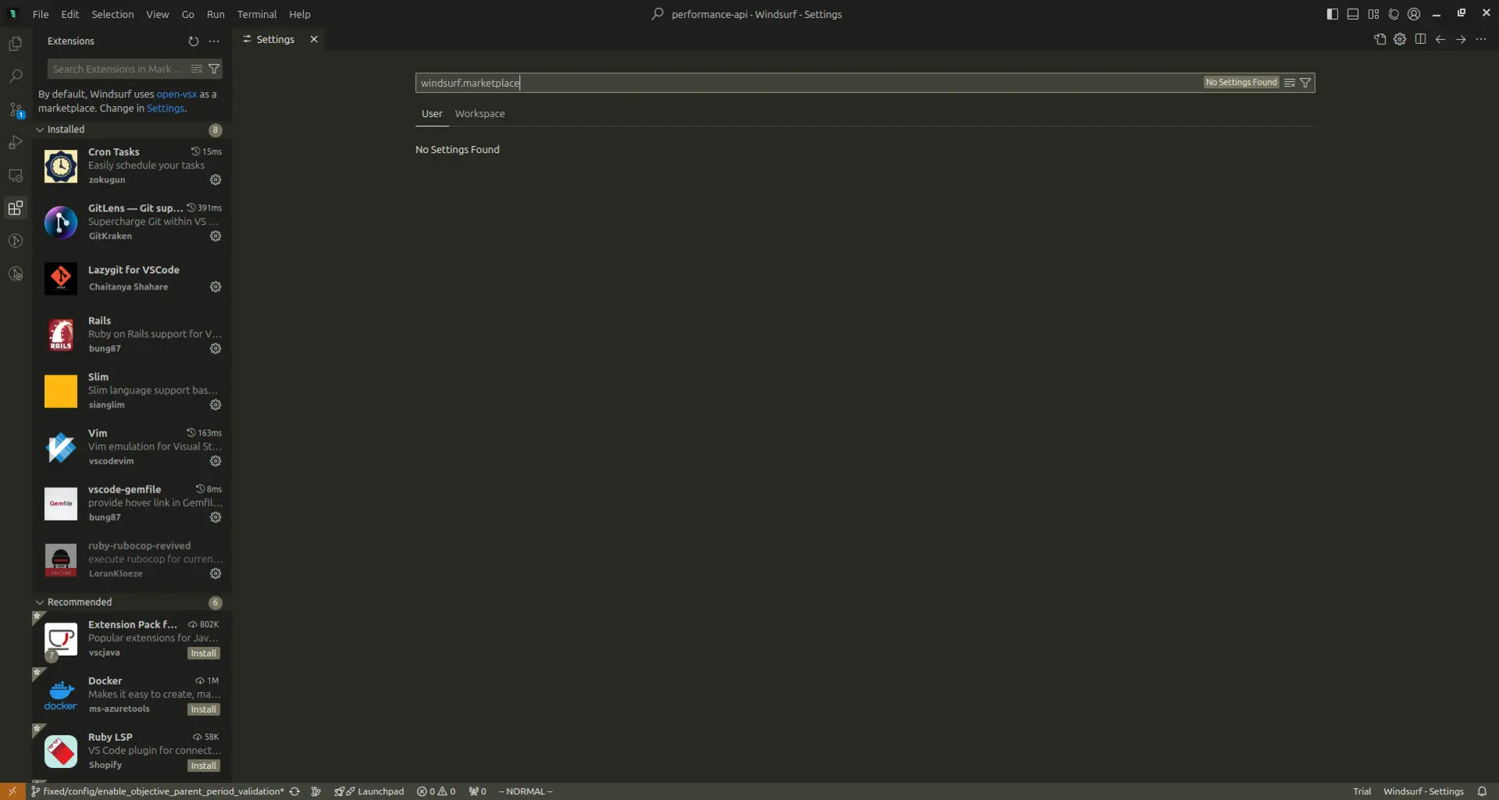Viewport: 1499px width, 800px height.
Task: Split the editor to the right
Action: [x=1420, y=39]
